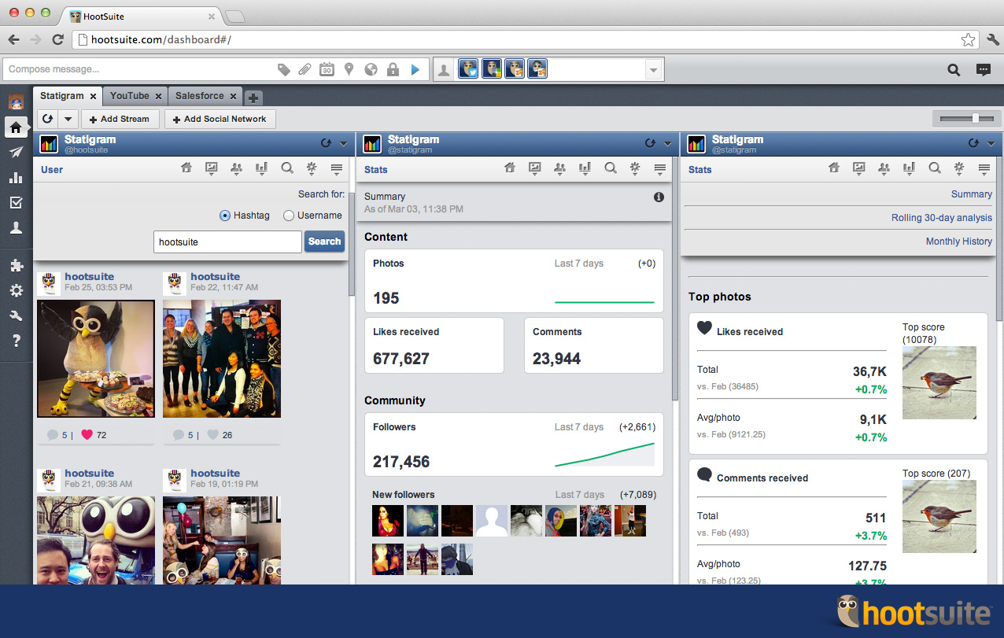Click the Compose message field
The width and height of the screenshot is (1004, 638).
pos(138,69)
